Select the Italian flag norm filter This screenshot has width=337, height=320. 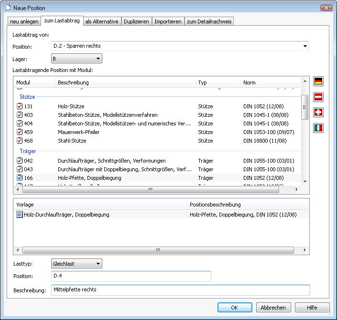(x=318, y=128)
